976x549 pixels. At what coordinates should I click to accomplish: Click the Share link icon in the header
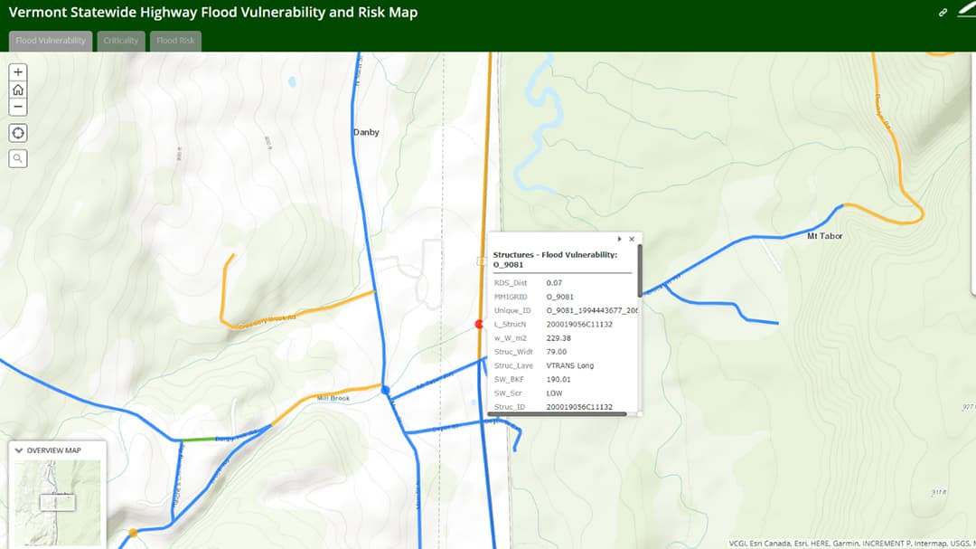941,13
